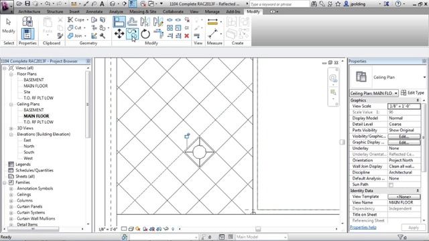The height and width of the screenshot is (241, 429).
Task: Click the Trim/Extend to Corner icon
Action: [x=158, y=34]
